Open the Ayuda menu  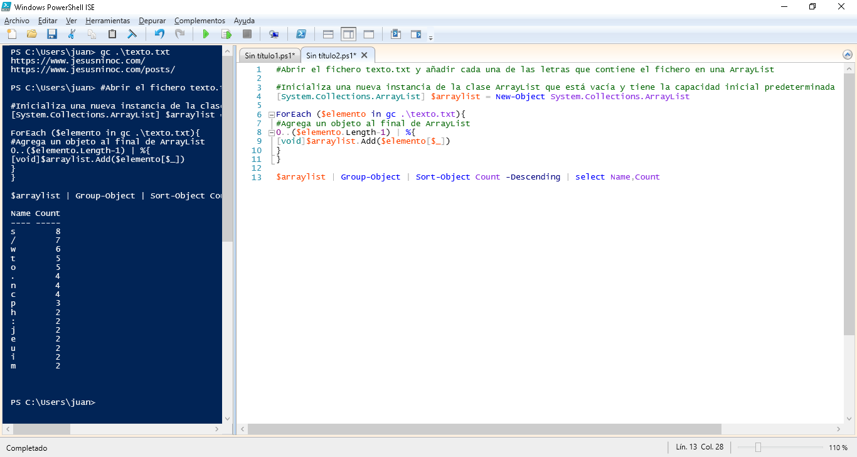244,21
